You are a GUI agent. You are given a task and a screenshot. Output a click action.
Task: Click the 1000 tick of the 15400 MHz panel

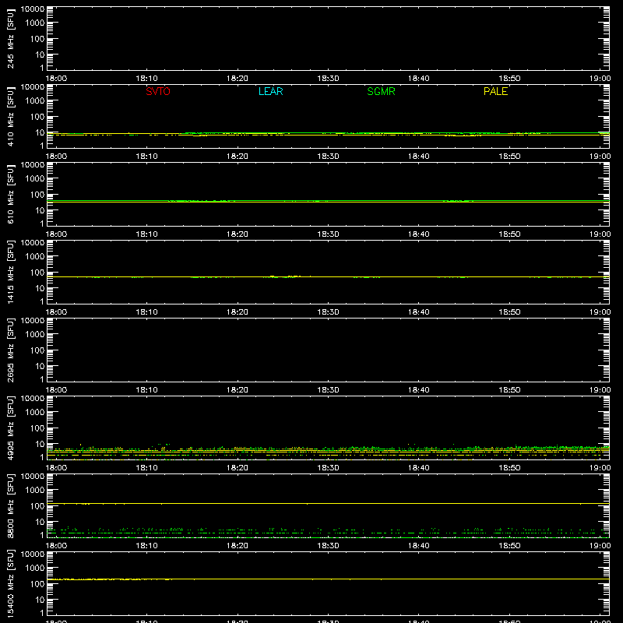coord(35,568)
